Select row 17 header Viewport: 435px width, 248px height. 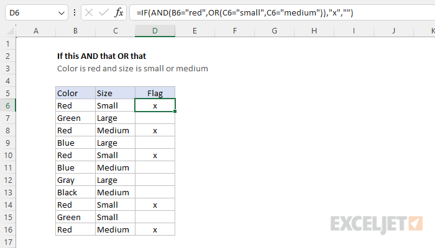[7, 242]
